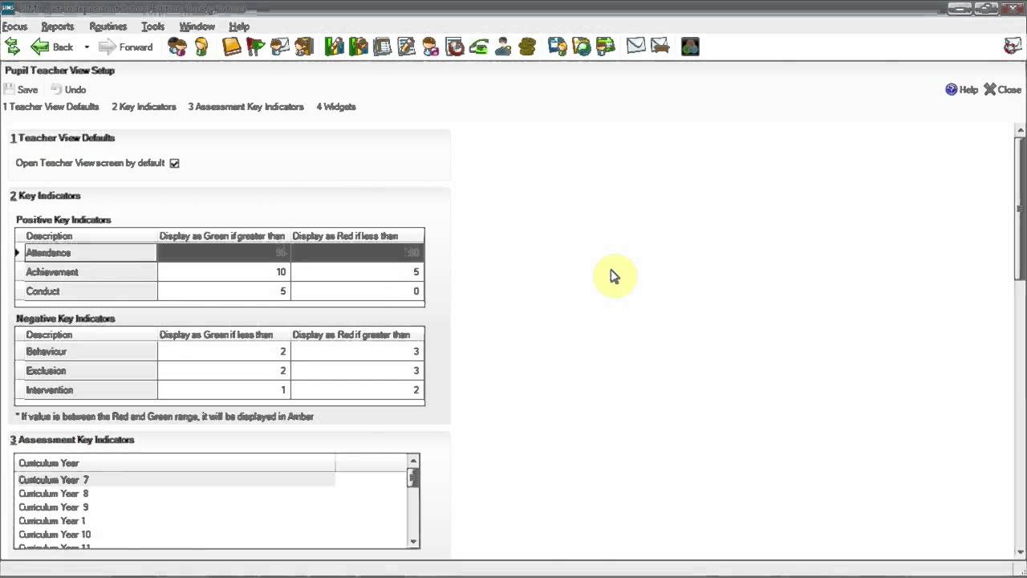1027x578 pixels.
Task: Click the green double-arrow home icon
Action: coord(12,47)
